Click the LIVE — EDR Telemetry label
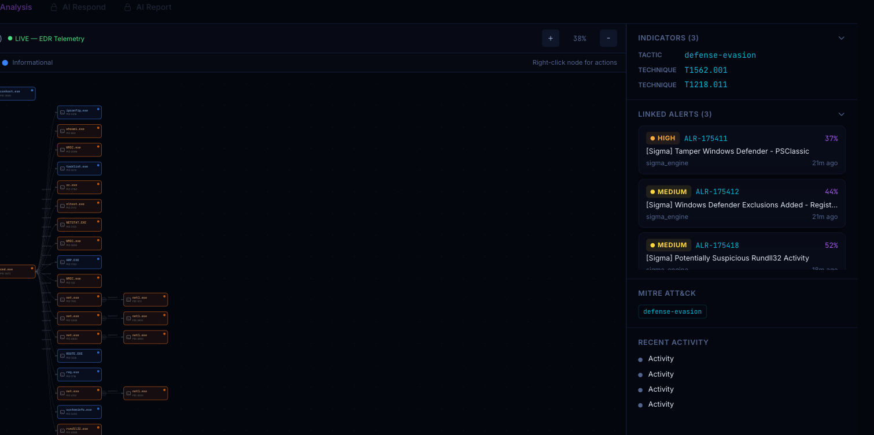This screenshot has width=874, height=435. click(50, 39)
